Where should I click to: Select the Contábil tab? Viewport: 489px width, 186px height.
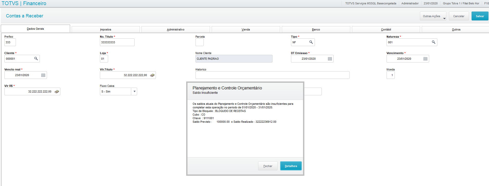(x=386, y=29)
